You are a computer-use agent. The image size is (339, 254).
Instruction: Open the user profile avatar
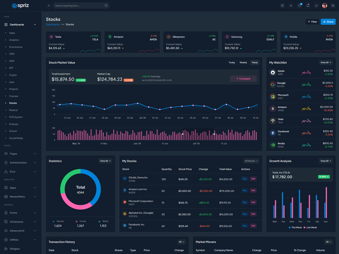tap(325, 6)
